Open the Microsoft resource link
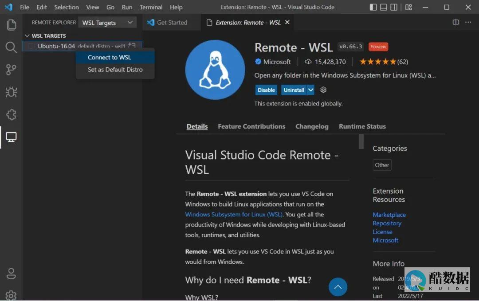479x301 pixels. [x=385, y=240]
